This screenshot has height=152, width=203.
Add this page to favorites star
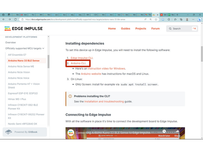coord(156,20)
